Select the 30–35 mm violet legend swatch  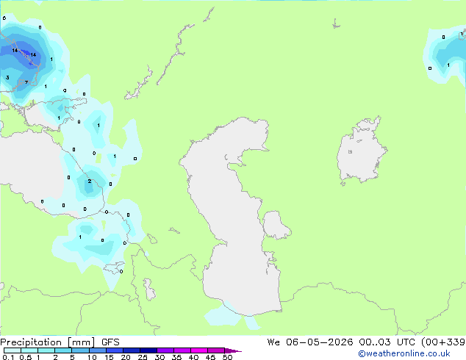coord(165,350)
